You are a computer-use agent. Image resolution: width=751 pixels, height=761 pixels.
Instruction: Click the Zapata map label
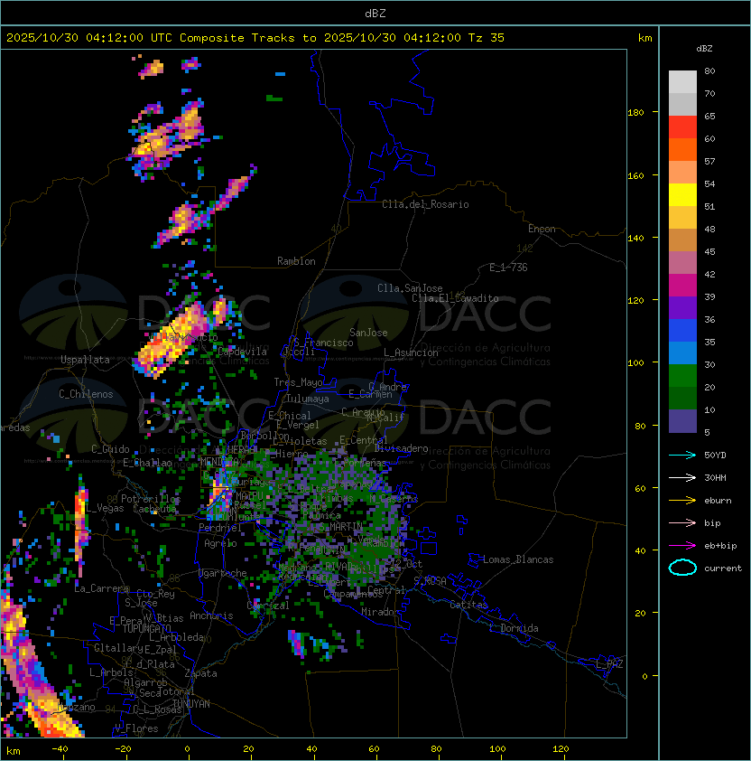200,673
